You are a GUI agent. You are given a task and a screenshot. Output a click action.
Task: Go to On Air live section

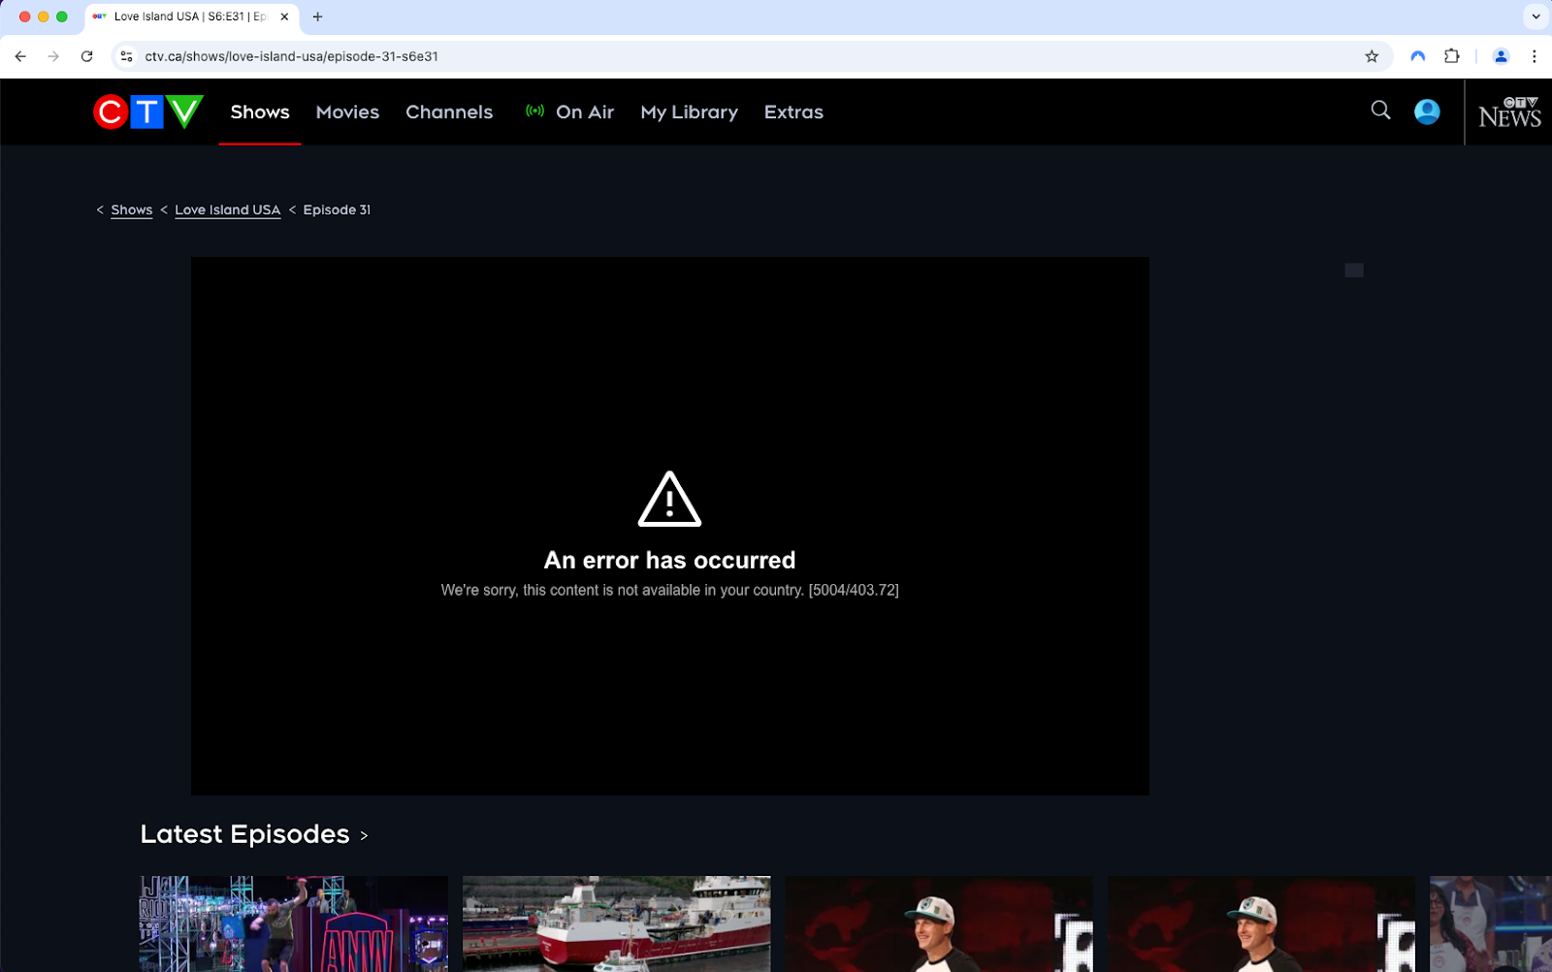click(x=569, y=112)
